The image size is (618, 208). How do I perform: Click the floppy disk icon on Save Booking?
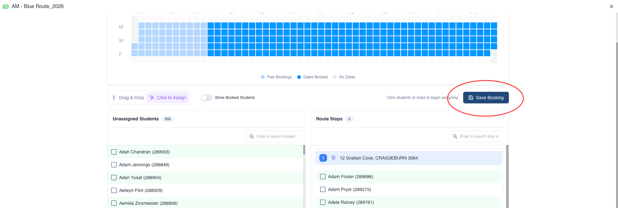click(471, 98)
